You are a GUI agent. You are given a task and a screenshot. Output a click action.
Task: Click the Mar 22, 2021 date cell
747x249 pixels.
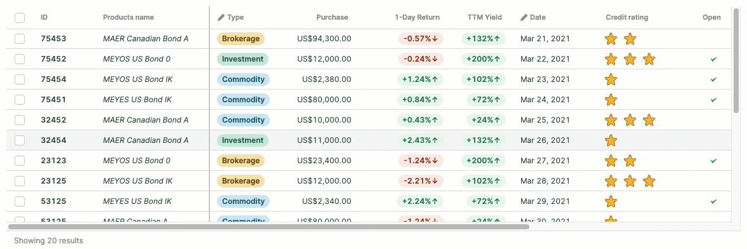point(545,59)
